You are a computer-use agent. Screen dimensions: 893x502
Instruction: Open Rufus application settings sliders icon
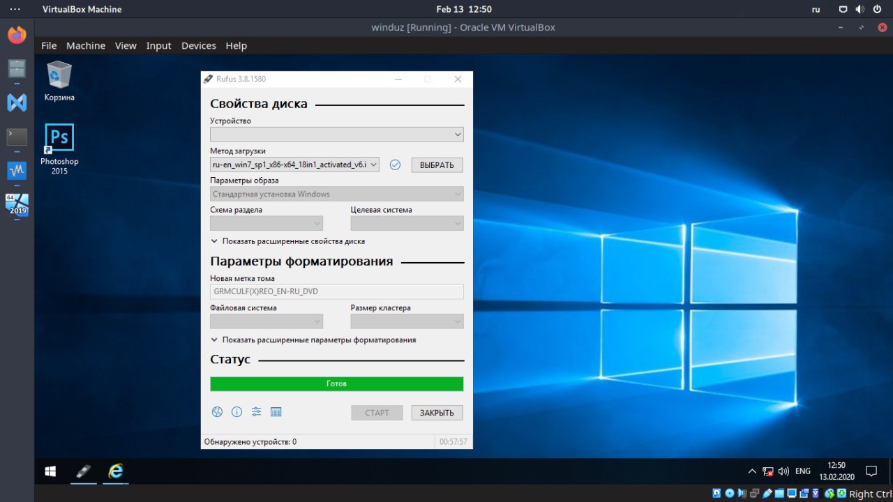[256, 412]
